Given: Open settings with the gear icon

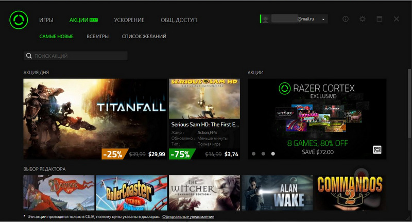Looking at the screenshot, I should click(363, 19).
